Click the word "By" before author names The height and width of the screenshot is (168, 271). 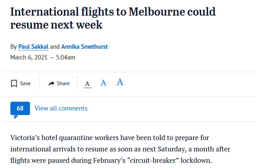(13, 47)
